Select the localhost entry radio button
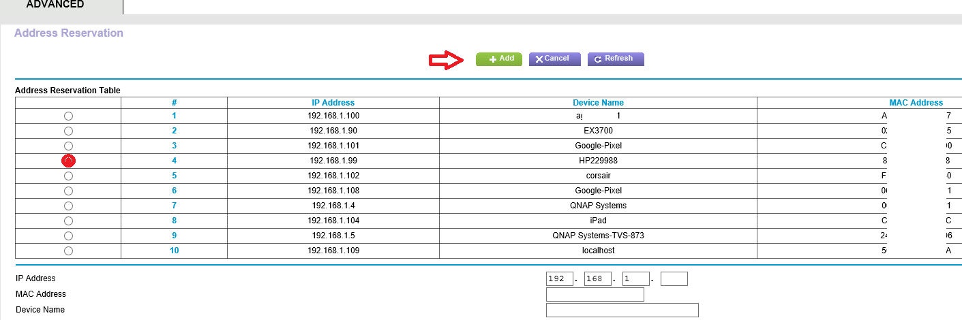Image resolution: width=962 pixels, height=320 pixels. (x=68, y=251)
